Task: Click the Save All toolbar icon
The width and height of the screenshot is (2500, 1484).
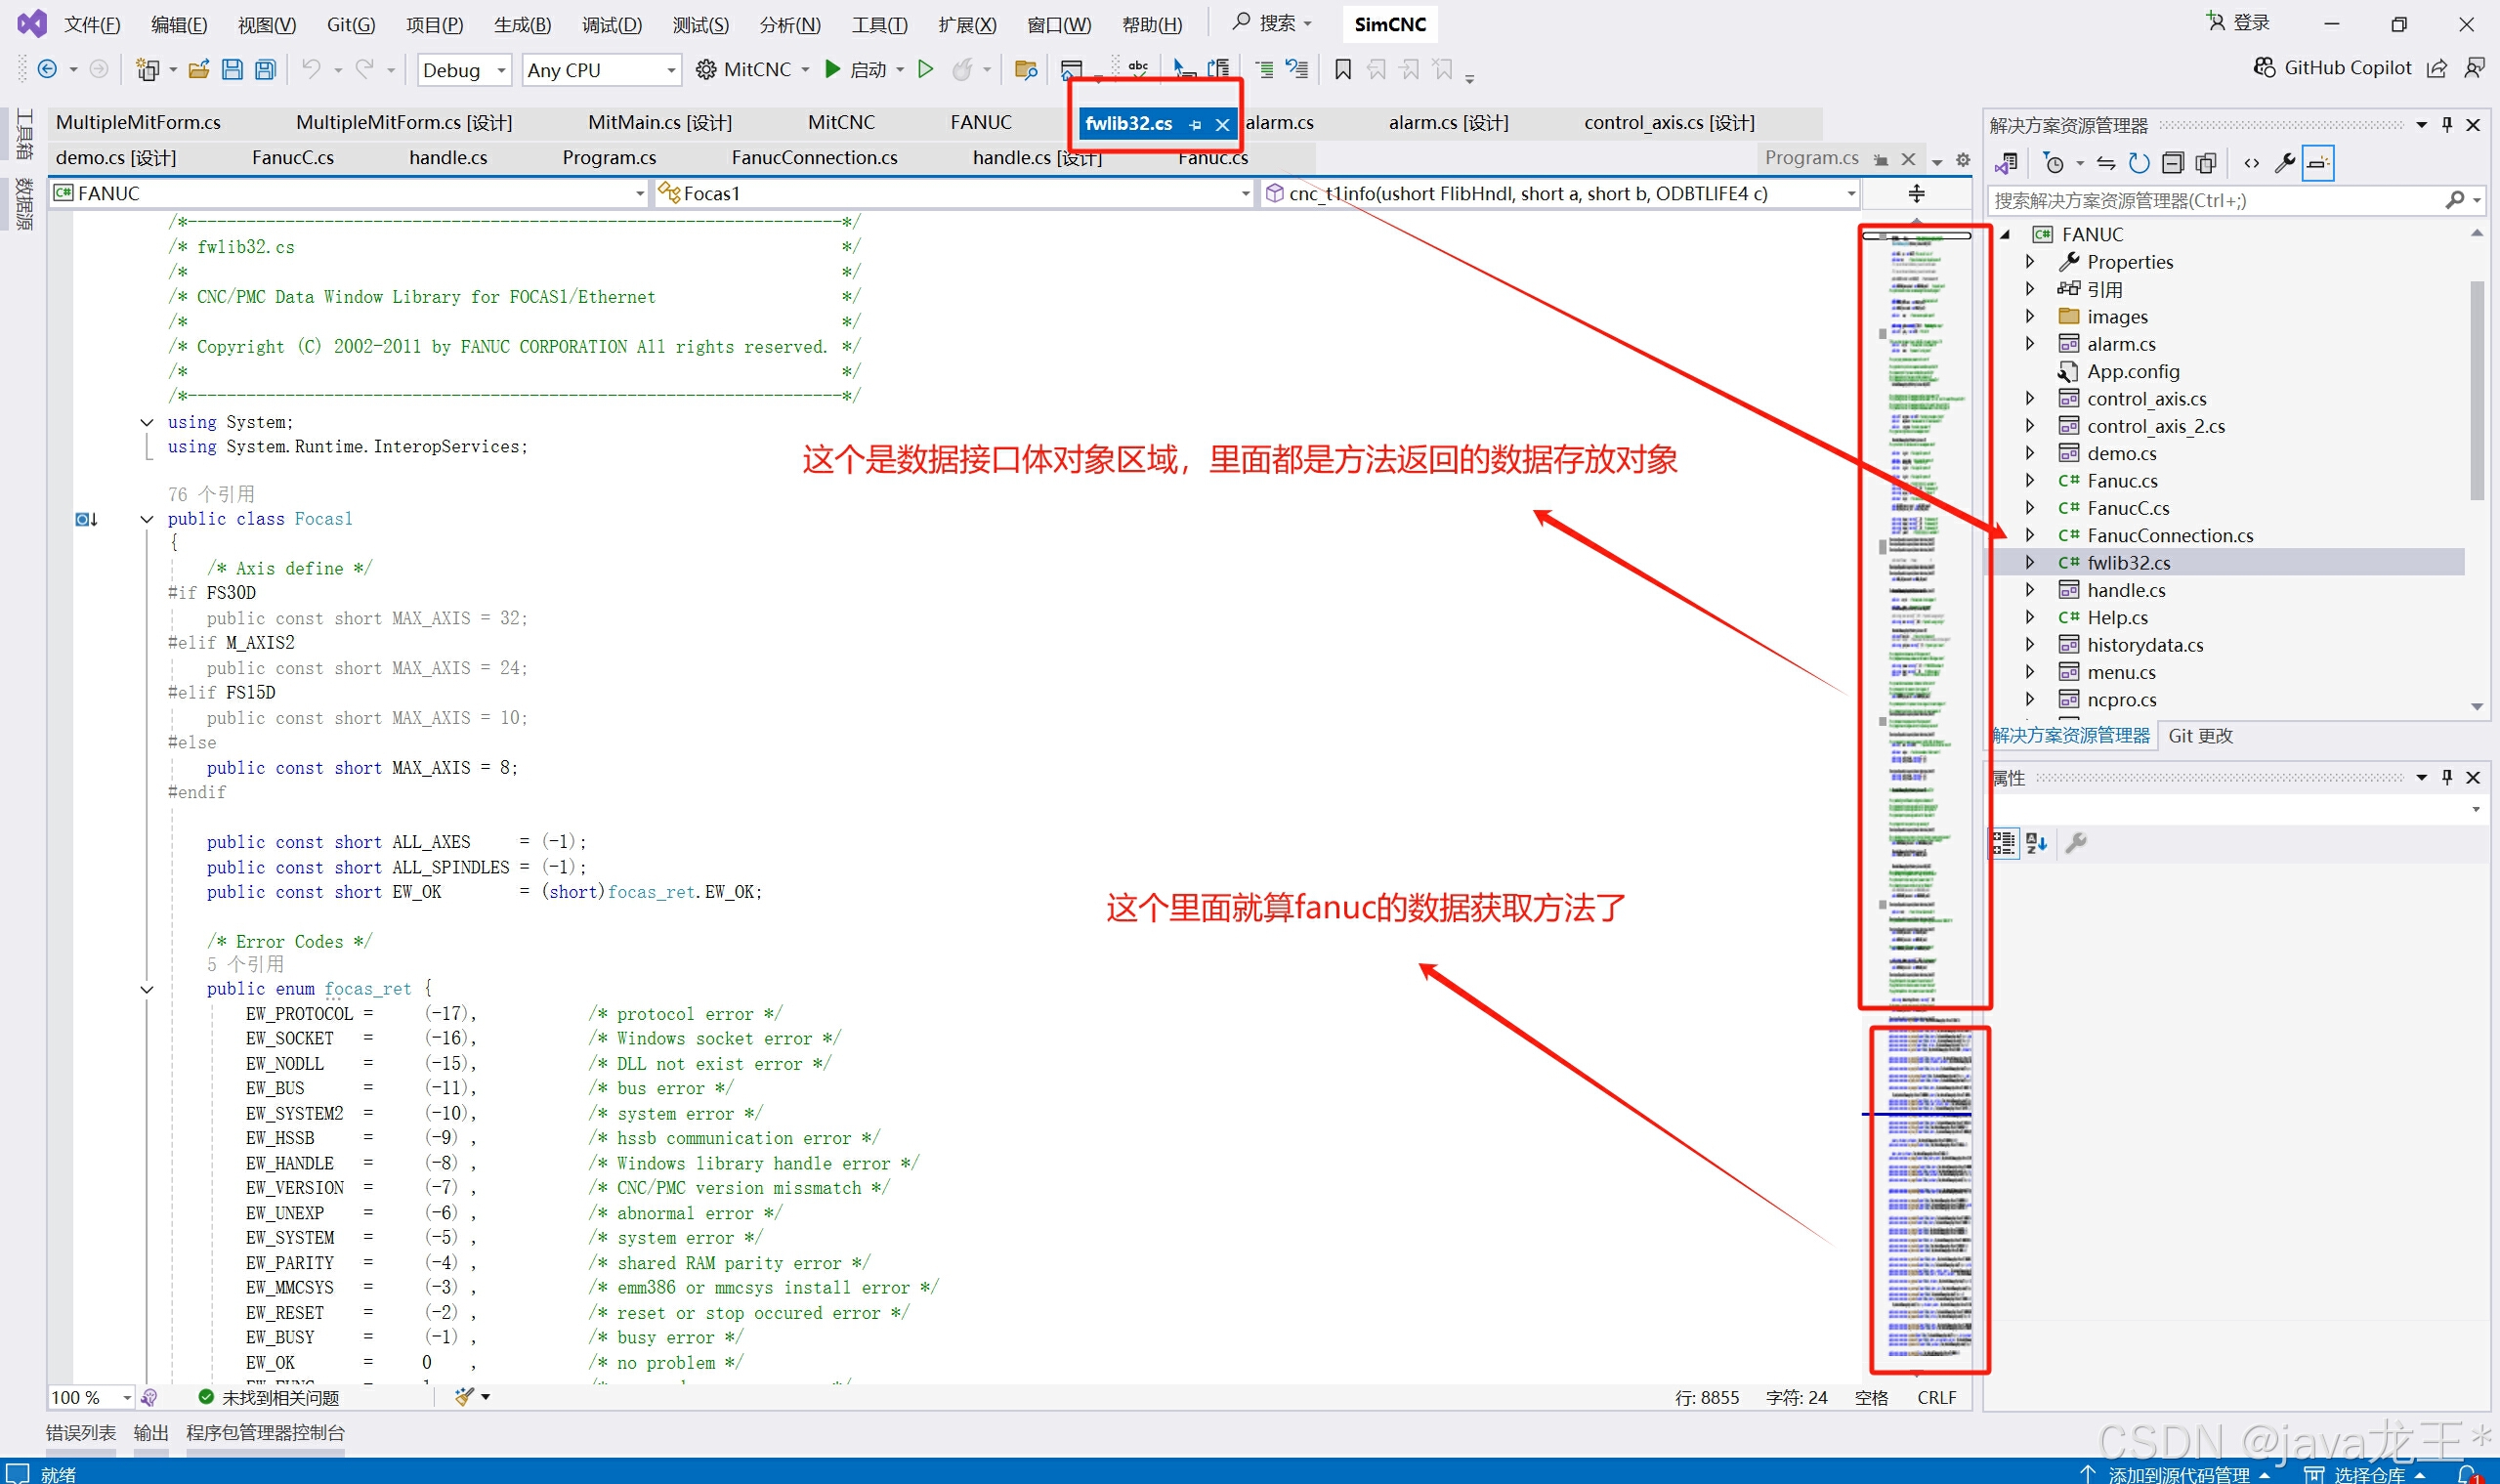Action: pyautogui.click(x=265, y=70)
